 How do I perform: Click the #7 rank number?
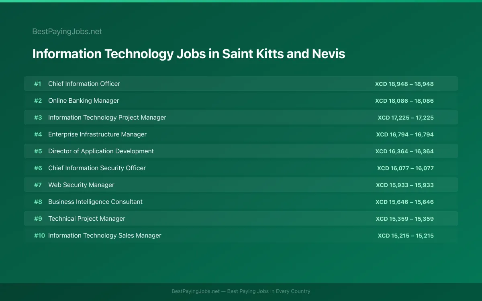click(38, 185)
